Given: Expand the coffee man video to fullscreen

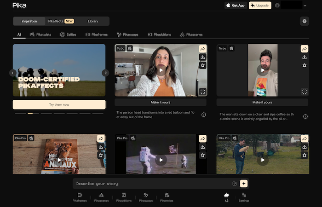Looking at the screenshot, I should pyautogui.click(x=304, y=92).
